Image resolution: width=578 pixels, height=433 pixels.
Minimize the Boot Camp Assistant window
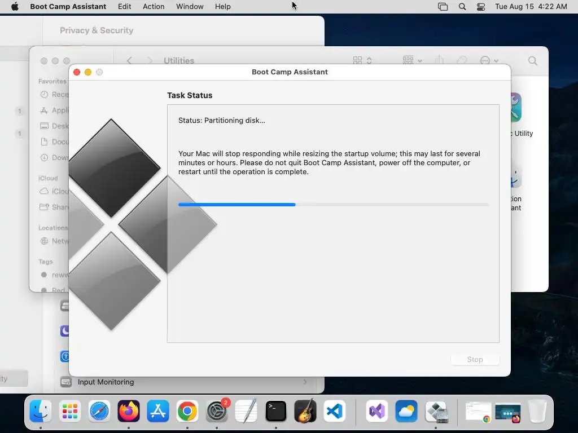88,72
